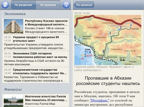The image size is (144, 107).
Task: Open the Fannie Mae headquarters thumbnail
Action: pyautogui.click(x=14, y=101)
